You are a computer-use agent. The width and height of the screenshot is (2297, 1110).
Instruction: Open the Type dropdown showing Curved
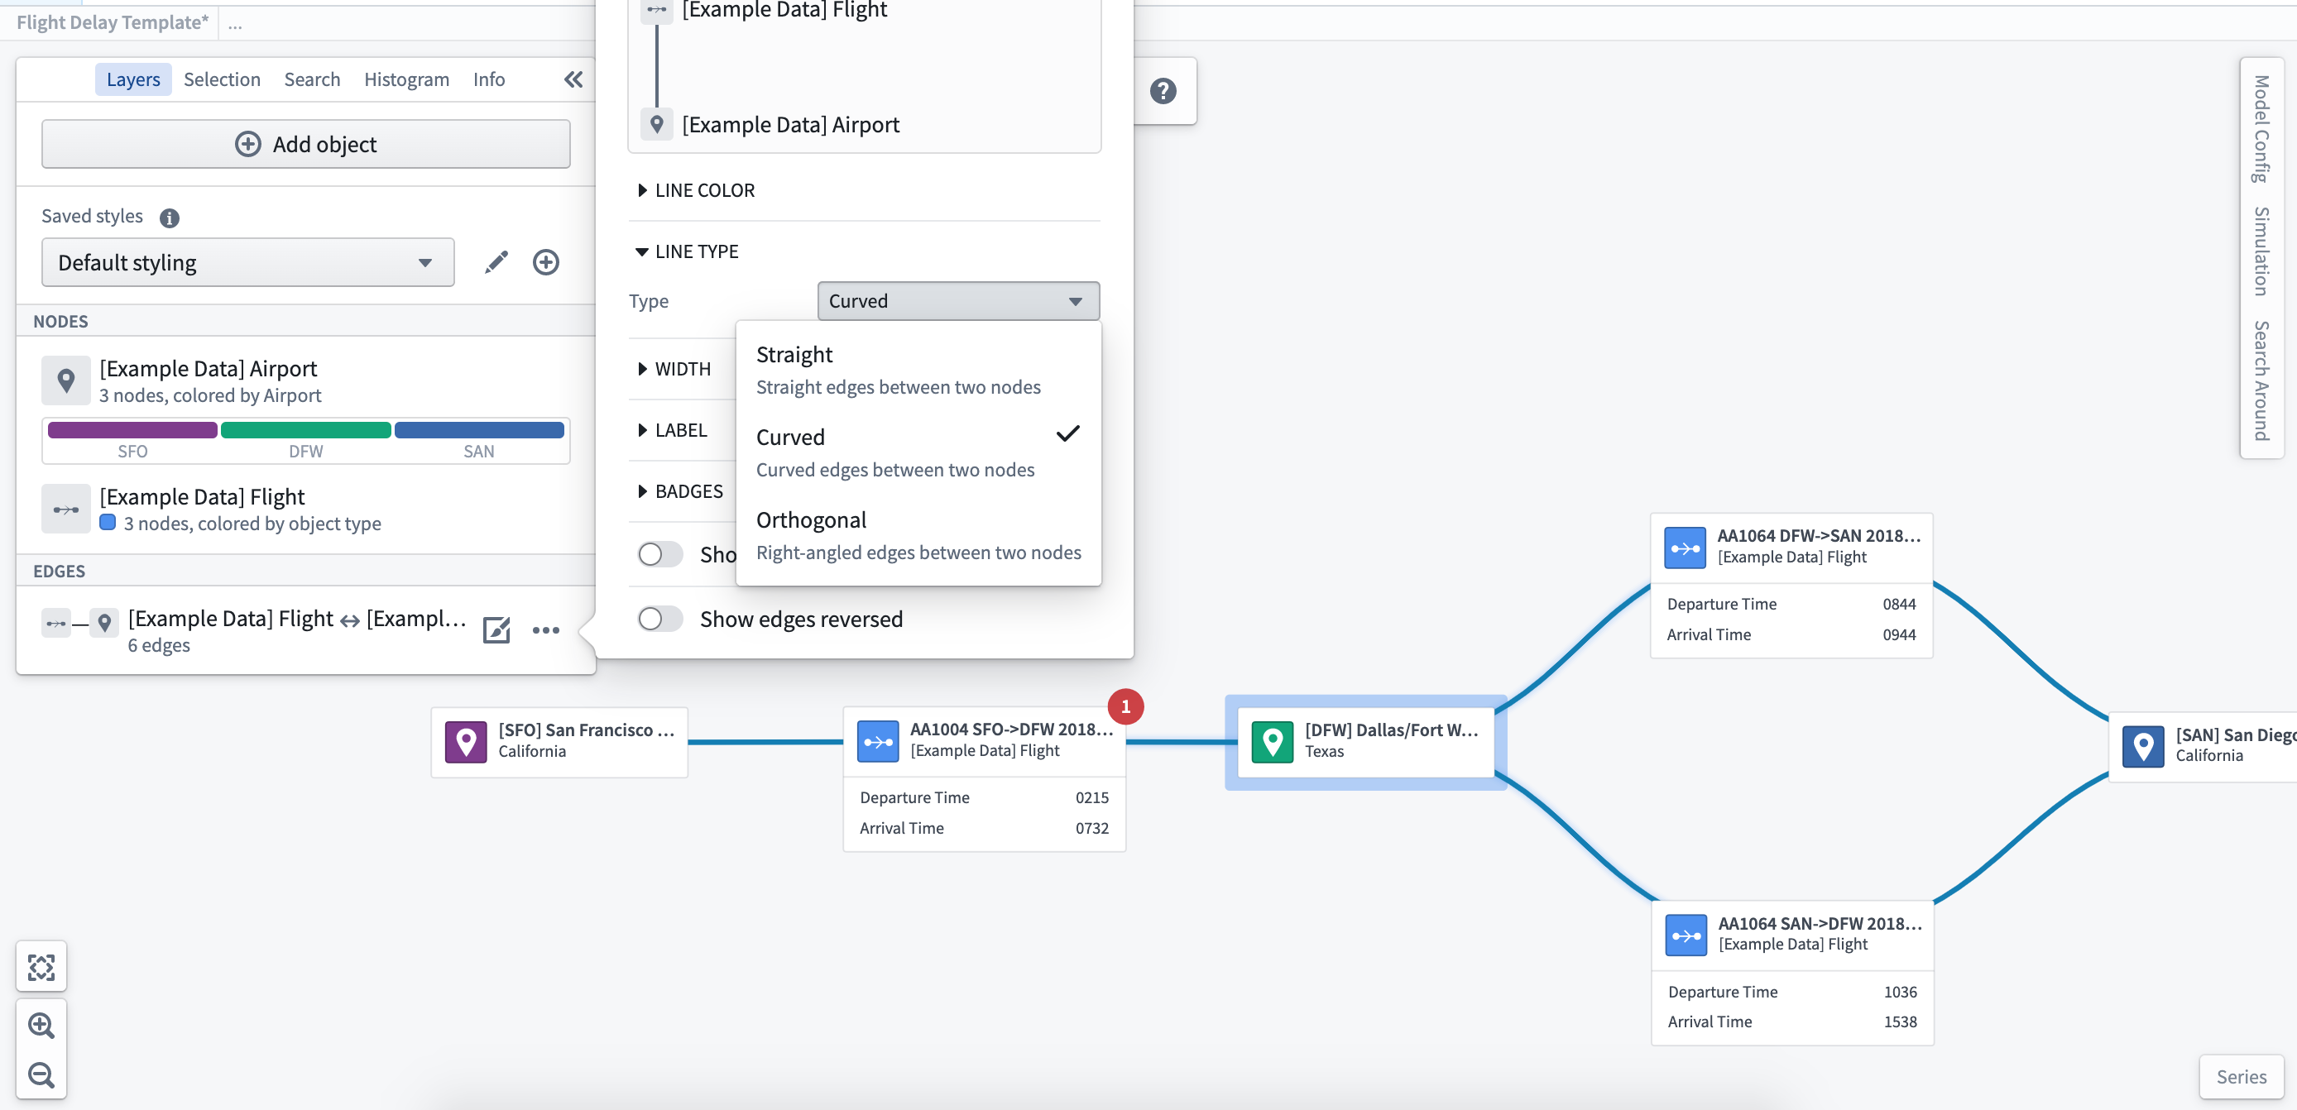coord(957,301)
